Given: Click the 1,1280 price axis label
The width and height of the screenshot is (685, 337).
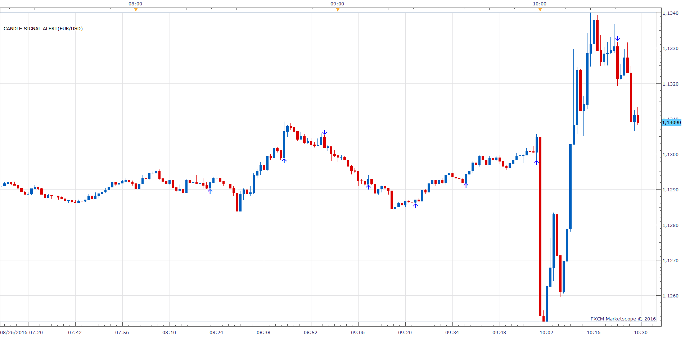Looking at the screenshot, I should click(x=670, y=226).
